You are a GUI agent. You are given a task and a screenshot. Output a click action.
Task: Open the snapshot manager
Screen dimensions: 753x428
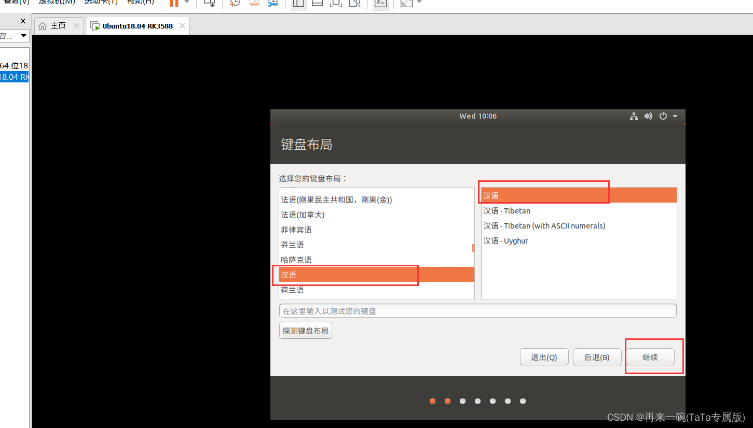272,3
